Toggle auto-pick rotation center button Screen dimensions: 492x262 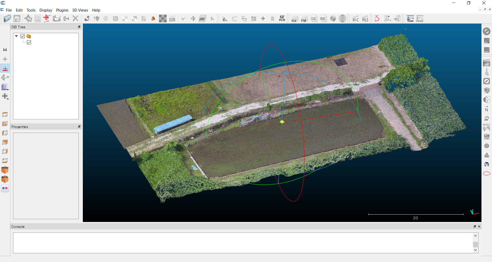(x=5, y=69)
